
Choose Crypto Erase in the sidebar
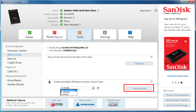tap(14, 62)
